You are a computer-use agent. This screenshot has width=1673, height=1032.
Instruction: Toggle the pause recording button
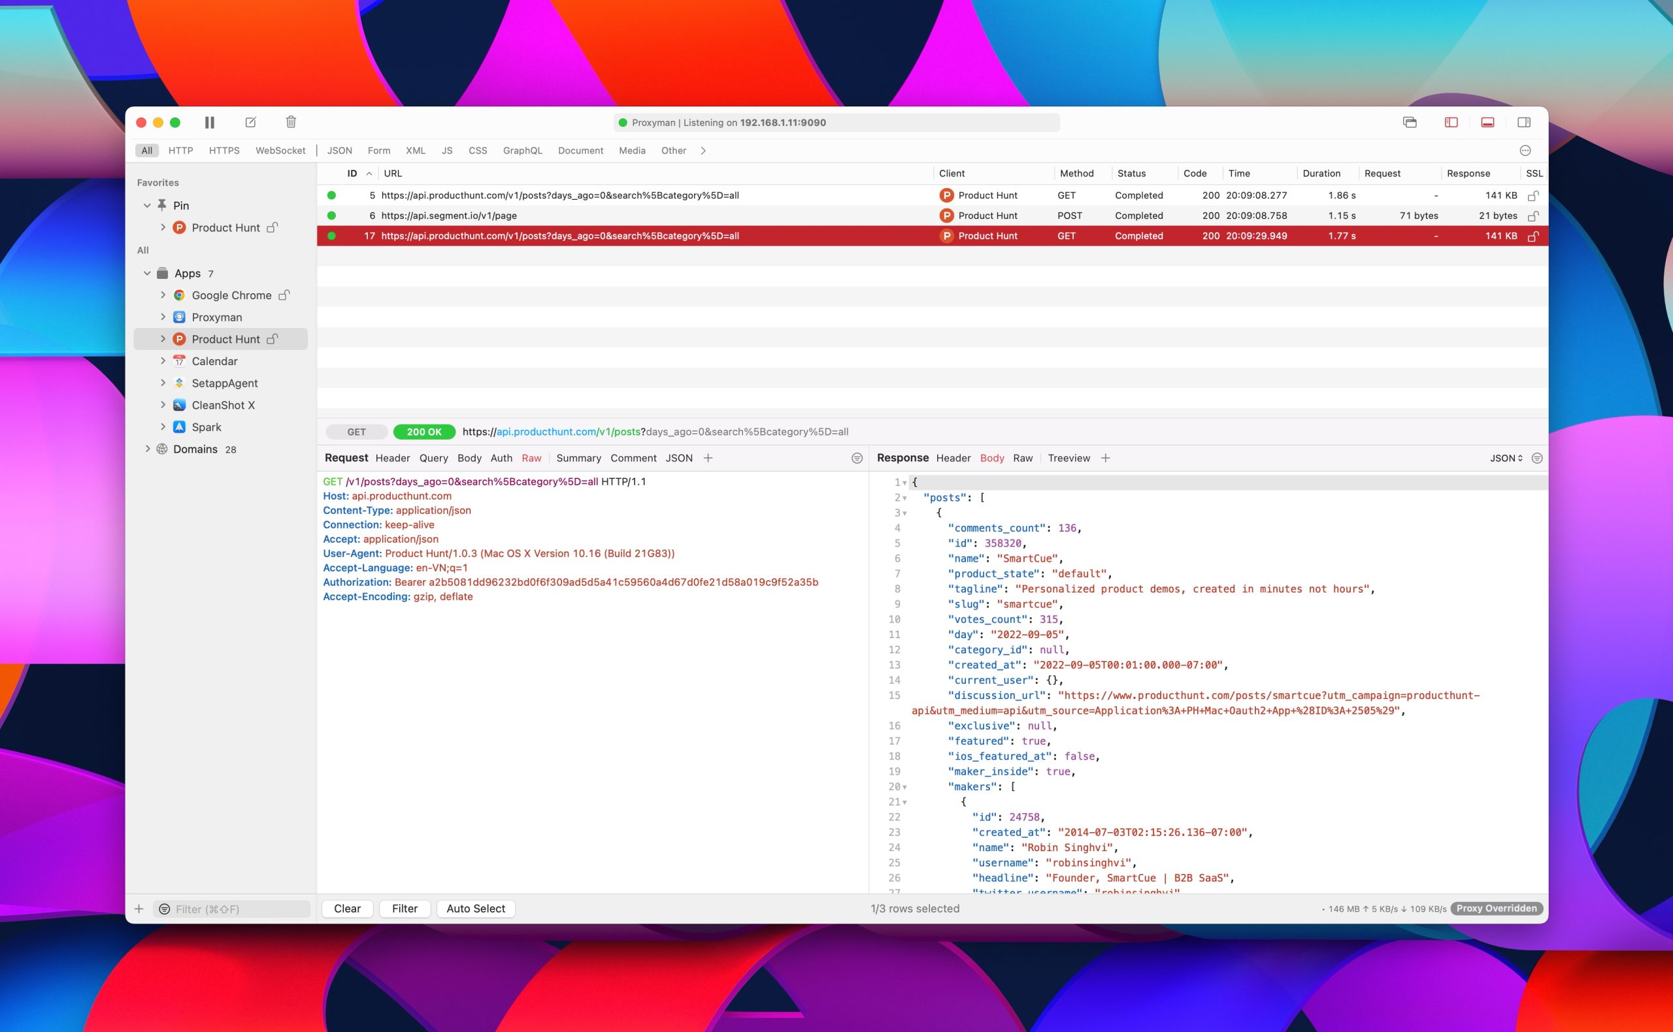(210, 122)
